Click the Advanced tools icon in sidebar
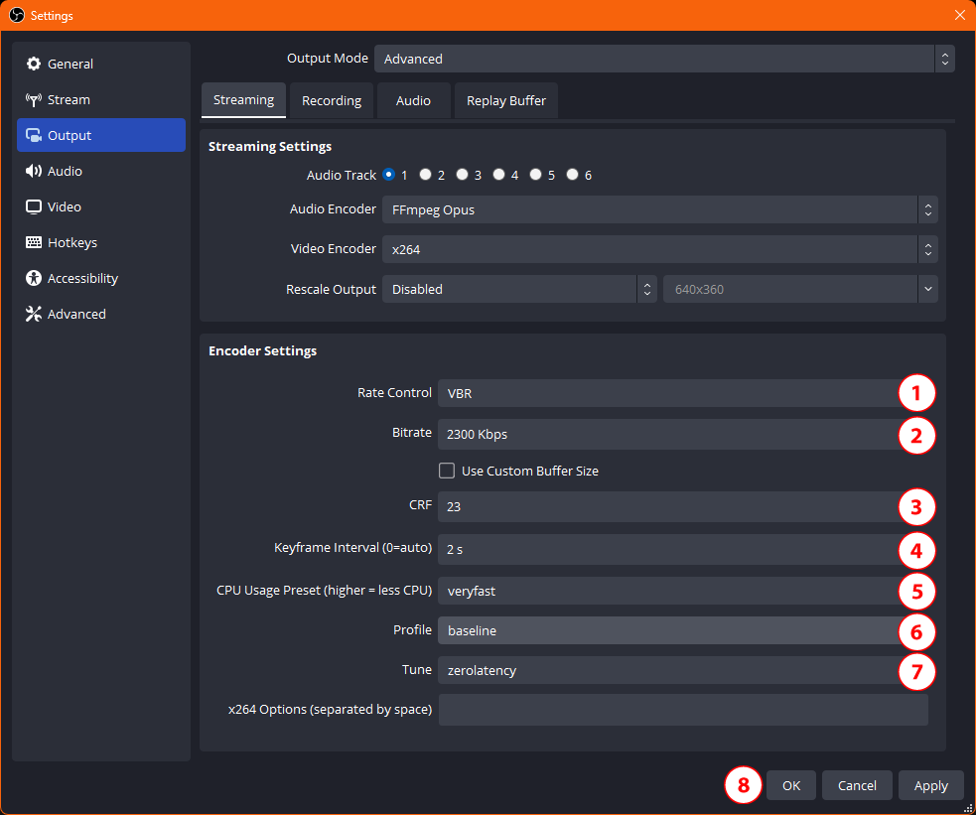The image size is (976, 815). pyautogui.click(x=34, y=314)
